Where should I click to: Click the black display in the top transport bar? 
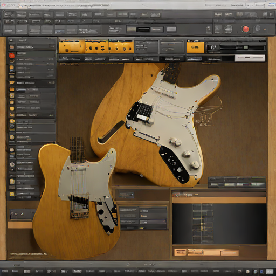(x=143, y=30)
